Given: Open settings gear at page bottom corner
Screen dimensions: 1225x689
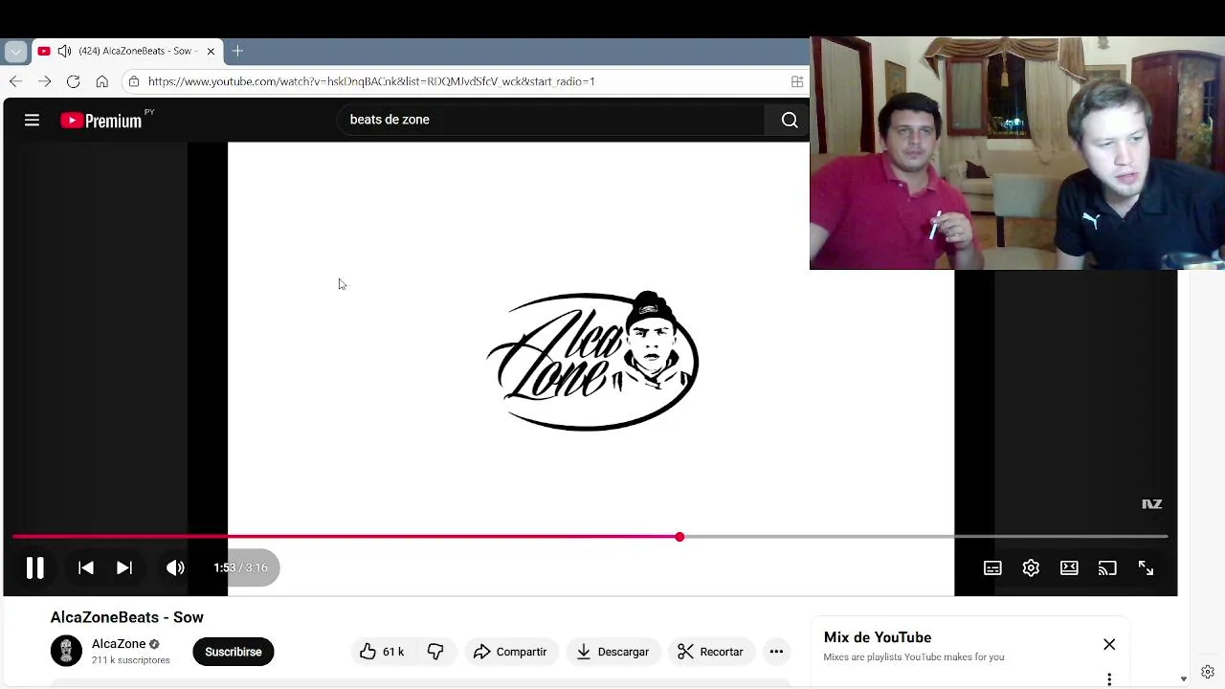Looking at the screenshot, I should pos(1208,672).
